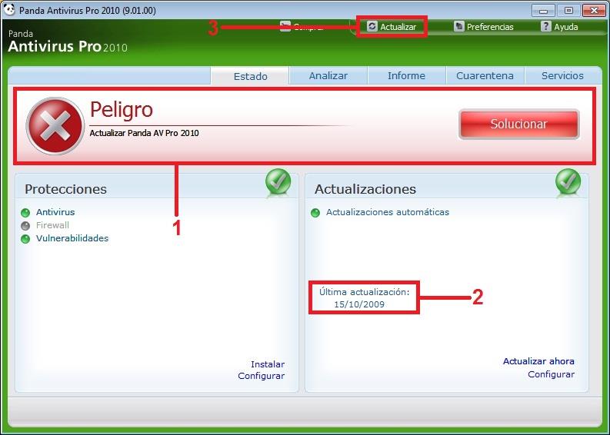Image resolution: width=610 pixels, height=435 pixels.
Task: Click the Protecciones green checkmark icon
Action: [x=278, y=182]
